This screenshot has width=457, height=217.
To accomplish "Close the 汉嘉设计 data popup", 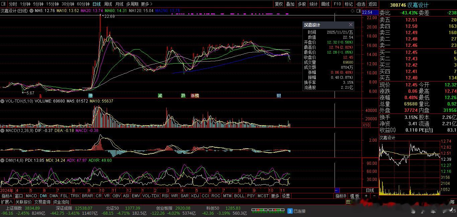I will [x=350, y=25].
